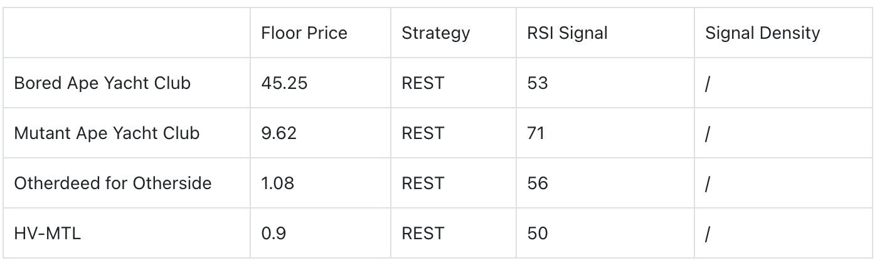
Task: Click RSI value 71 for Mutant Ape
Action: pyautogui.click(x=536, y=133)
